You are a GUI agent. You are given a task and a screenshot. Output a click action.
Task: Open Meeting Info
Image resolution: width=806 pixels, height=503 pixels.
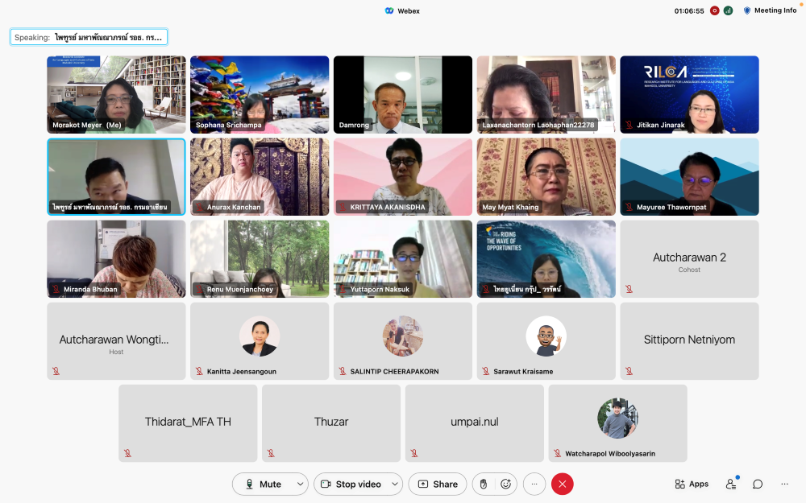(770, 10)
